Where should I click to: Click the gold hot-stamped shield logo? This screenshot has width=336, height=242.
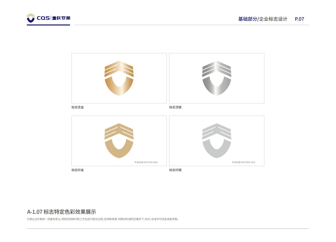(119, 78)
